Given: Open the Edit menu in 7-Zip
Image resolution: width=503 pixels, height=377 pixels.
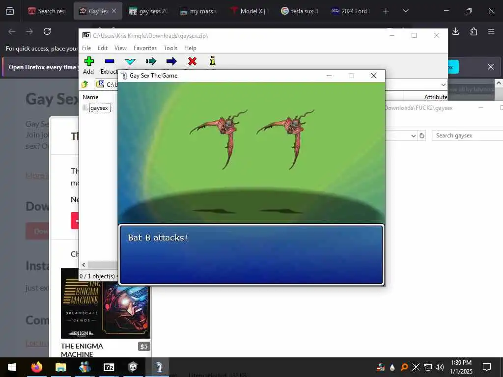Looking at the screenshot, I should pos(103,48).
